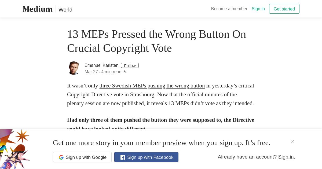Screen dimensions: 322x169
Task: Select Sign in in the top header
Action: [258, 9]
